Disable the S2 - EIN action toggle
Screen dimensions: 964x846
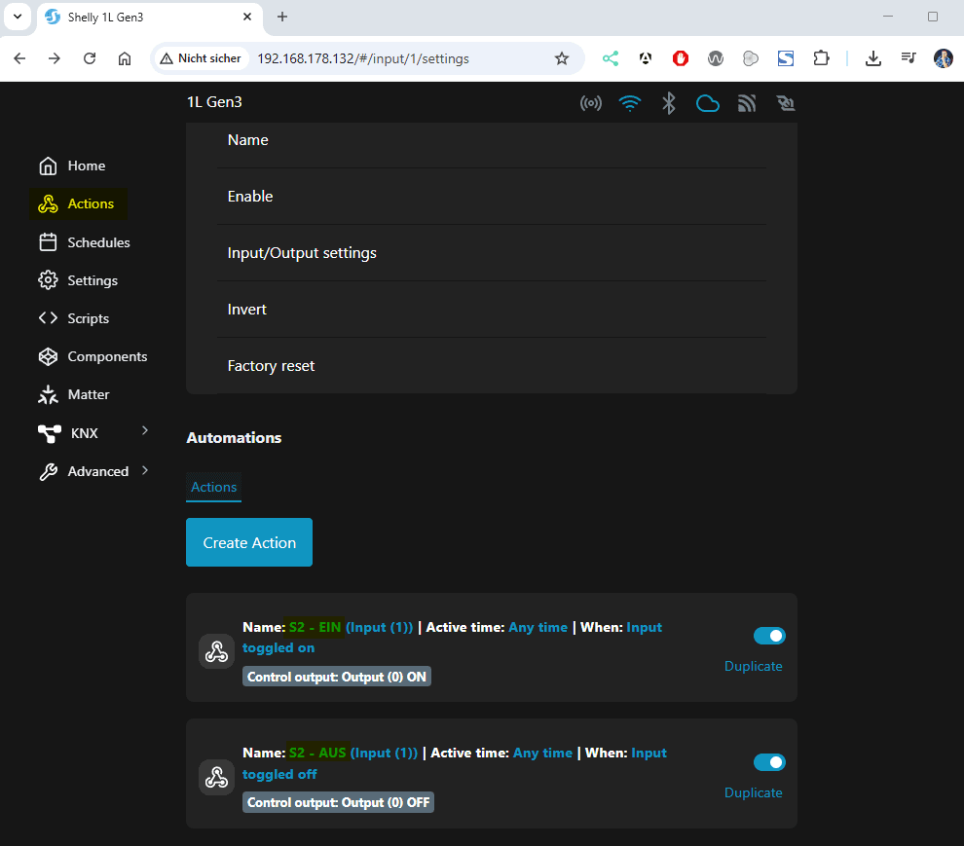pyautogui.click(x=769, y=636)
